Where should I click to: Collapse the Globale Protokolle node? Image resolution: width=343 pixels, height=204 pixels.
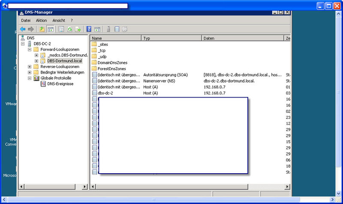[x=30, y=78]
